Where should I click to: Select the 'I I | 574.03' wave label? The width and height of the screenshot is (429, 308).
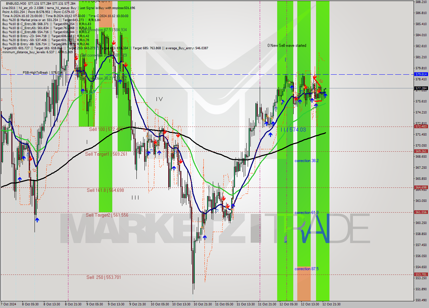(x=293, y=130)
